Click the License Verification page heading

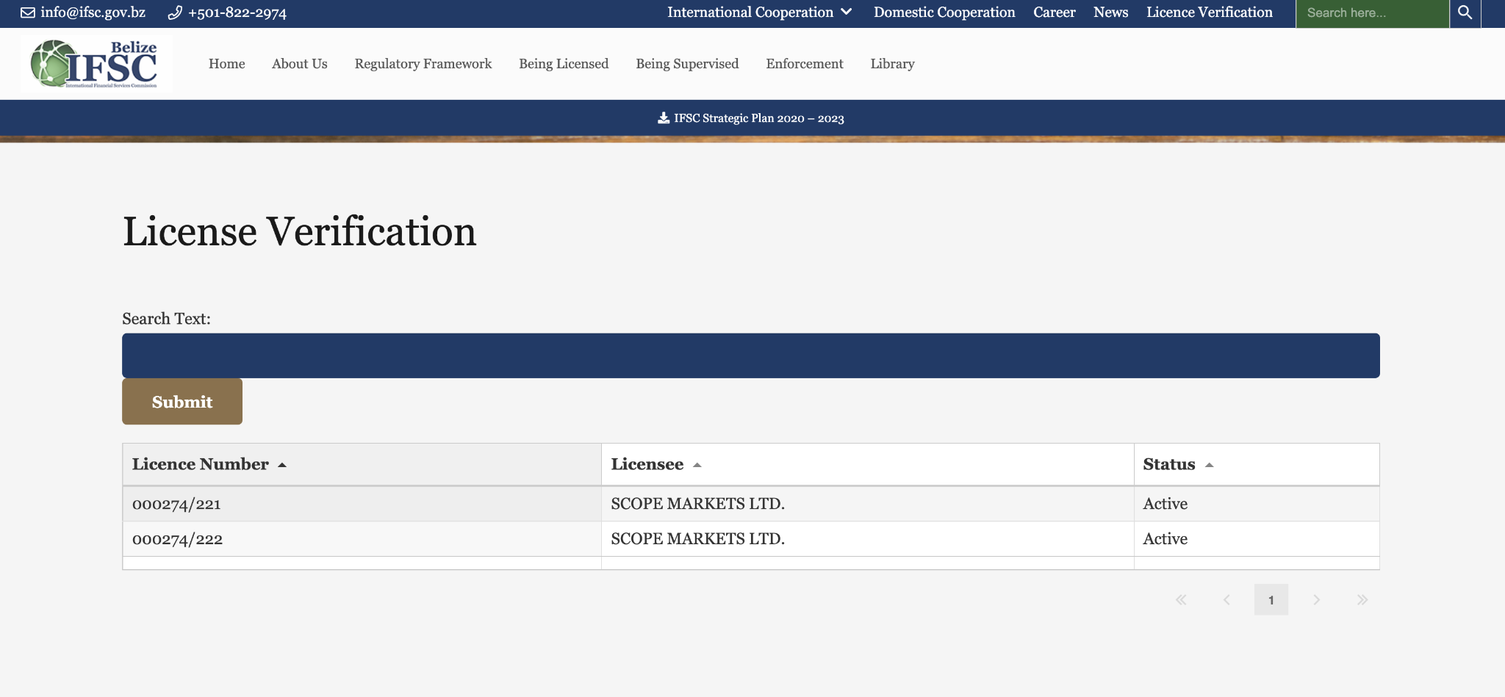coord(300,231)
